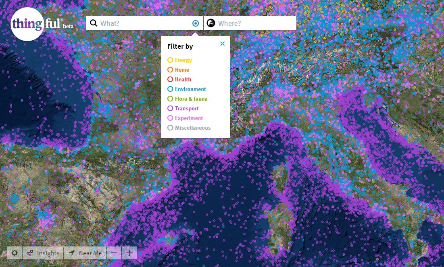Click the Thingful logo
Screen dimensions: 444x267
(x=27, y=24)
